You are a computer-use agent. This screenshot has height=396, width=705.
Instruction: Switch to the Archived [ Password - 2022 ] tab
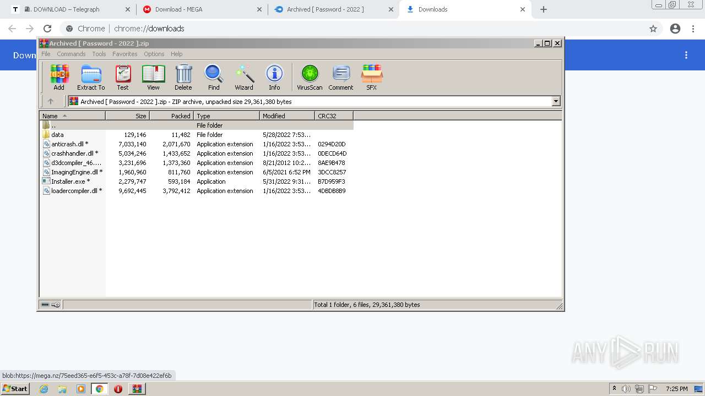coord(334,9)
